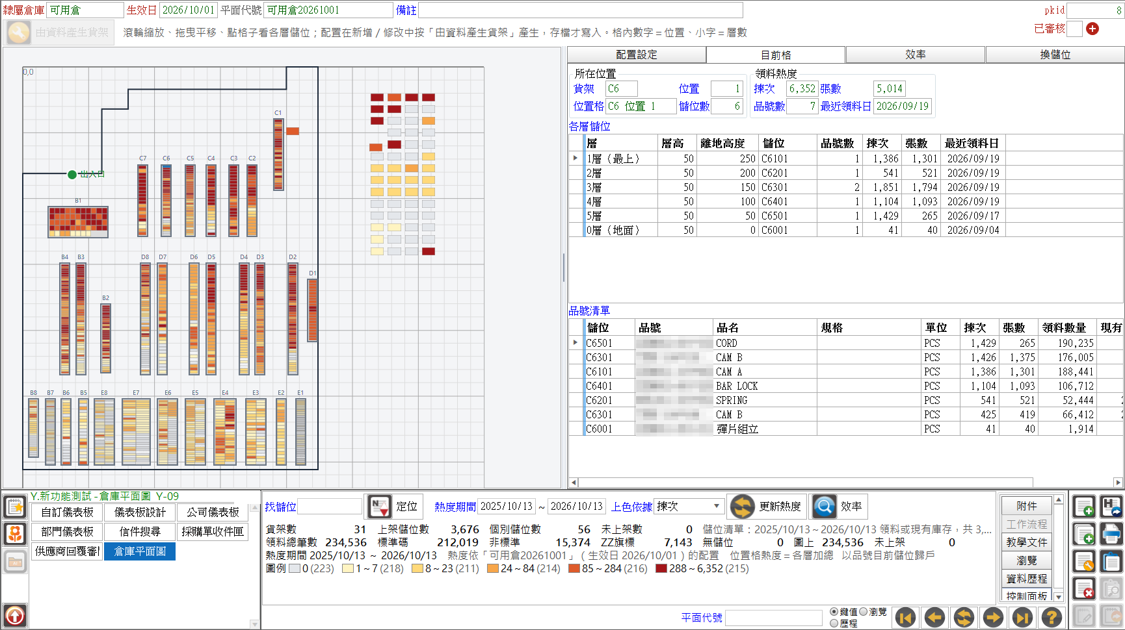Click the refresh record icon in navigation bar
The height and width of the screenshot is (630, 1125).
964,617
